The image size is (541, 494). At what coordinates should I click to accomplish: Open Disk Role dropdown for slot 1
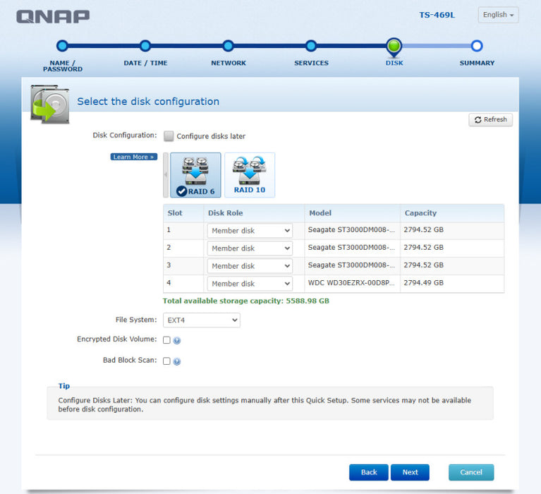tap(250, 231)
